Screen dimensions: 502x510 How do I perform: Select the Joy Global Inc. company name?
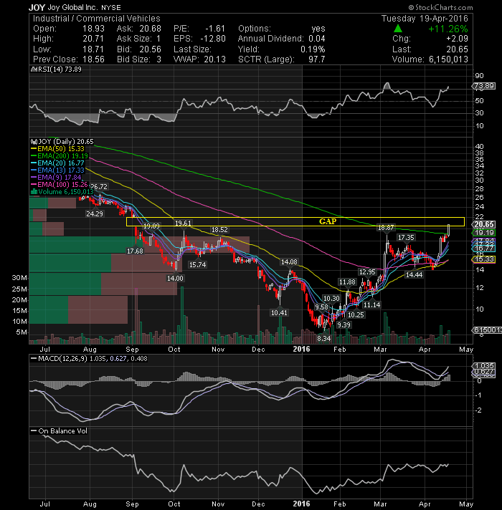tap(73, 7)
